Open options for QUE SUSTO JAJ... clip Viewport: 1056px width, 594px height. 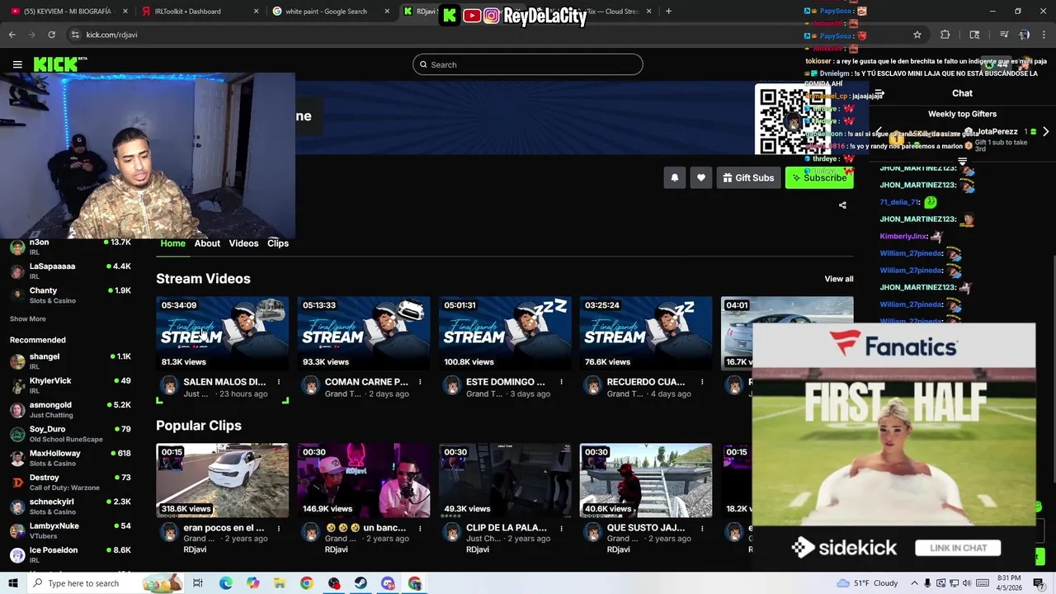(702, 528)
